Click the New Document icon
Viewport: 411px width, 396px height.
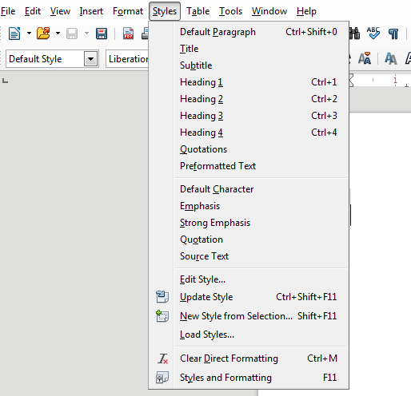(x=14, y=34)
